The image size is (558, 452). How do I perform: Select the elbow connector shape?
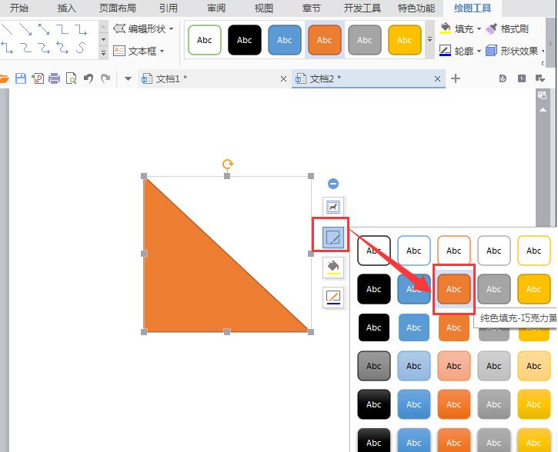point(62,29)
